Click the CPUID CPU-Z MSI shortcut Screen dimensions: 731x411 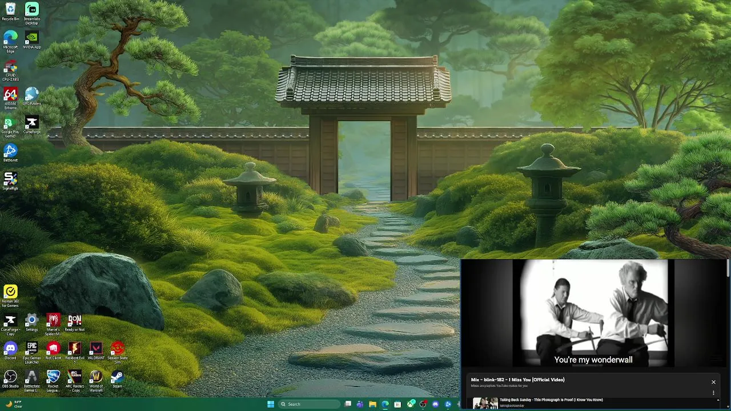click(x=10, y=70)
